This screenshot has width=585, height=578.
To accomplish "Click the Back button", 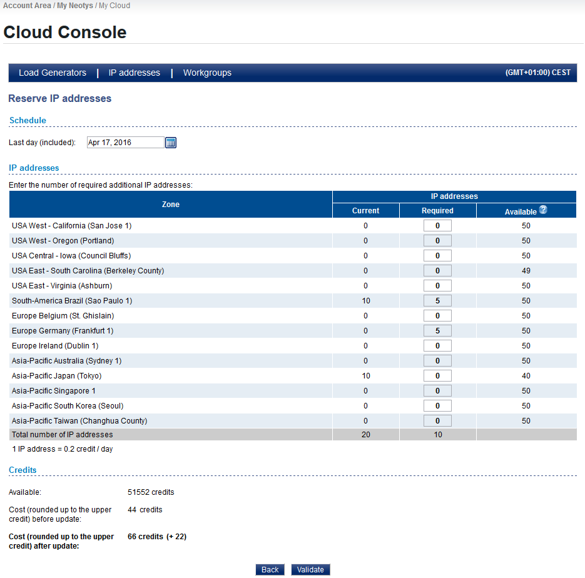I will tap(270, 570).
